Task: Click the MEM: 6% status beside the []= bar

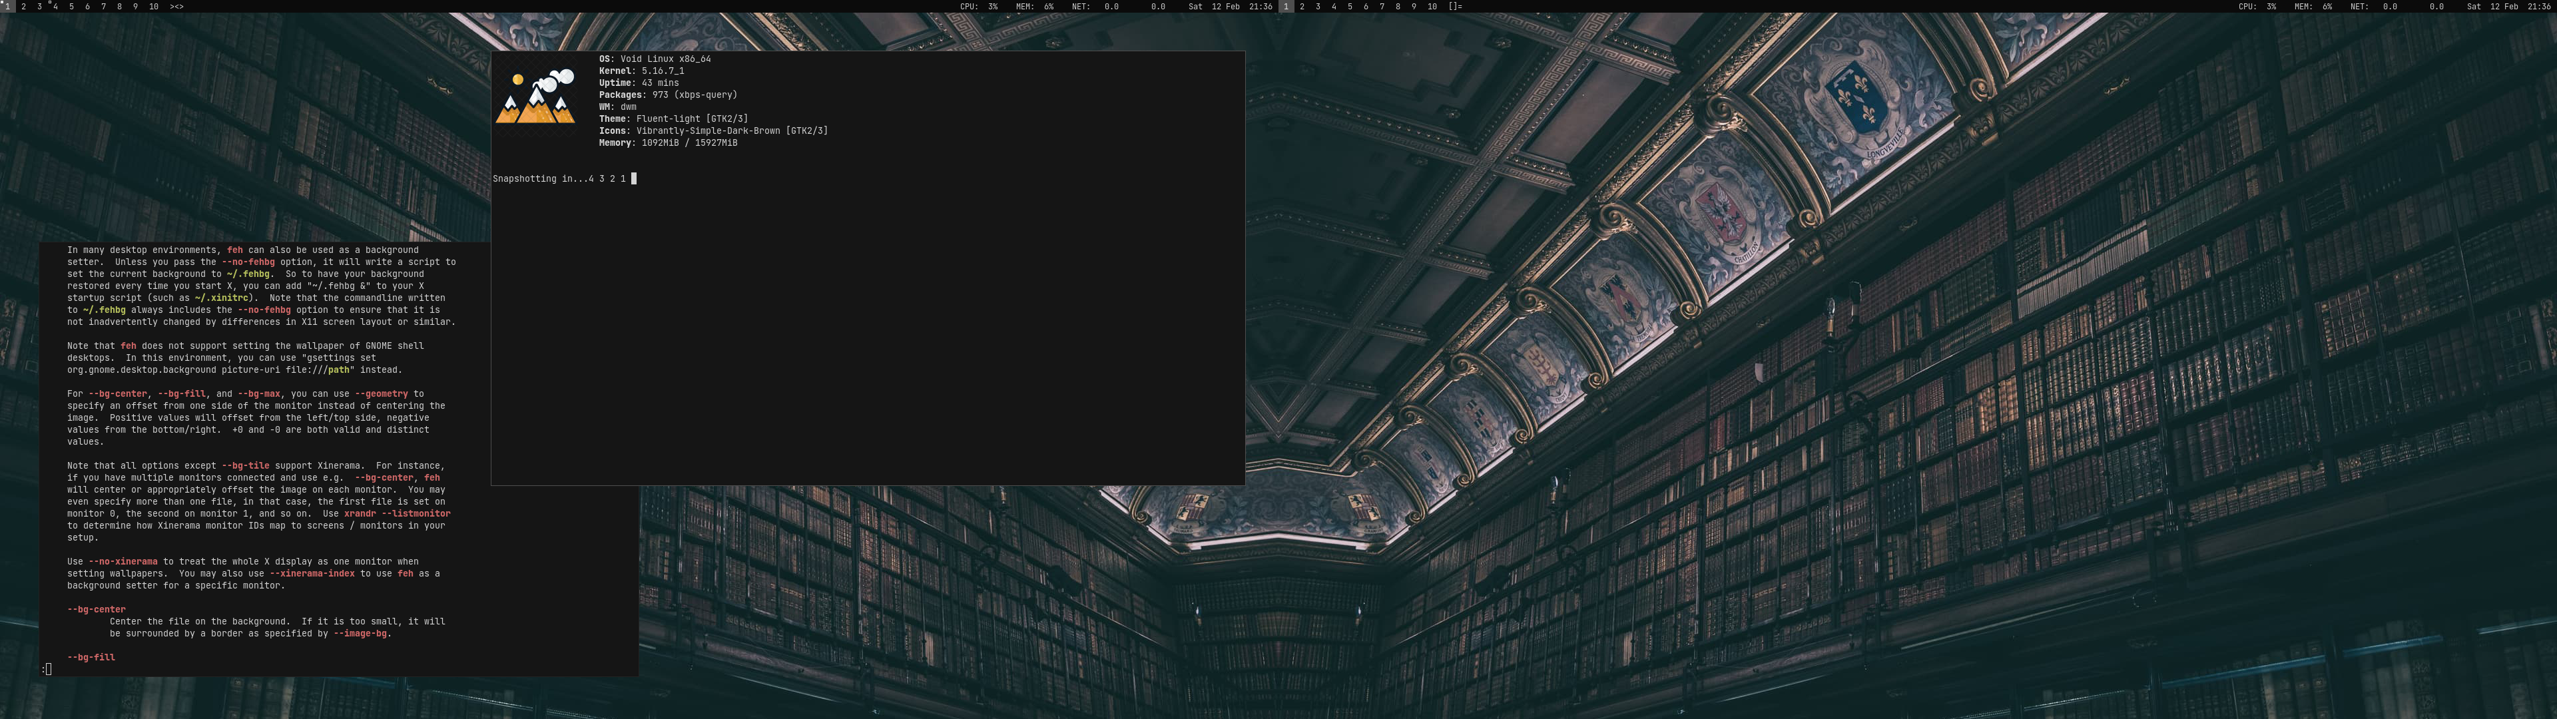Action: pos(1034,6)
